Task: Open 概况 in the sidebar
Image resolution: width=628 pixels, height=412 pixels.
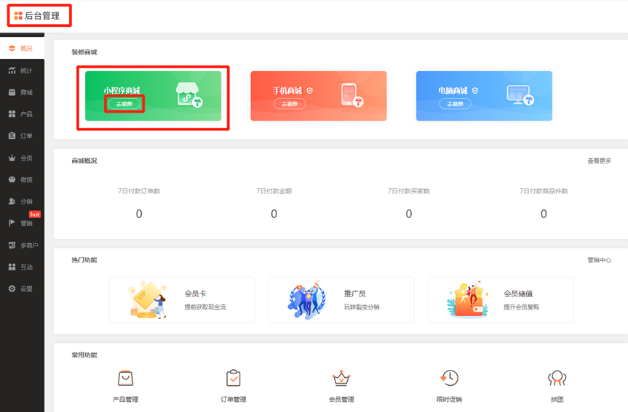Action: (21, 49)
